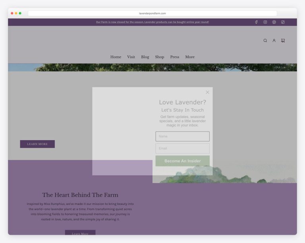Click the browser address bar
The width and height of the screenshot is (305, 243).
click(152, 13)
